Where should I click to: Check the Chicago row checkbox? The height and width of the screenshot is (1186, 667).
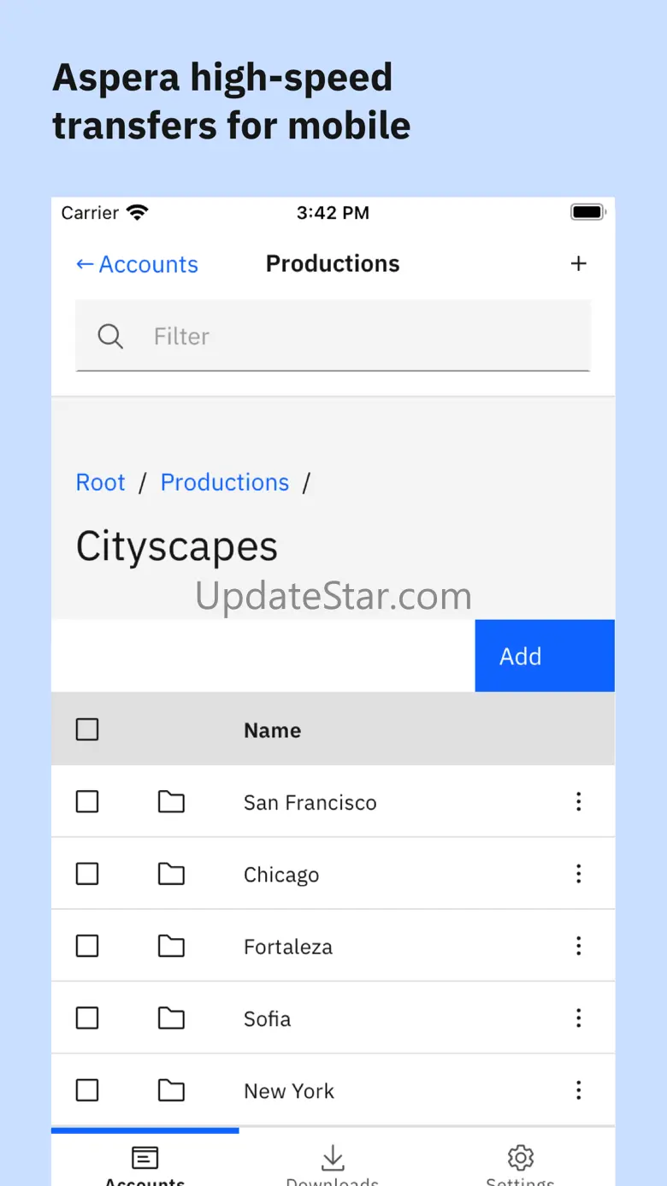click(87, 873)
